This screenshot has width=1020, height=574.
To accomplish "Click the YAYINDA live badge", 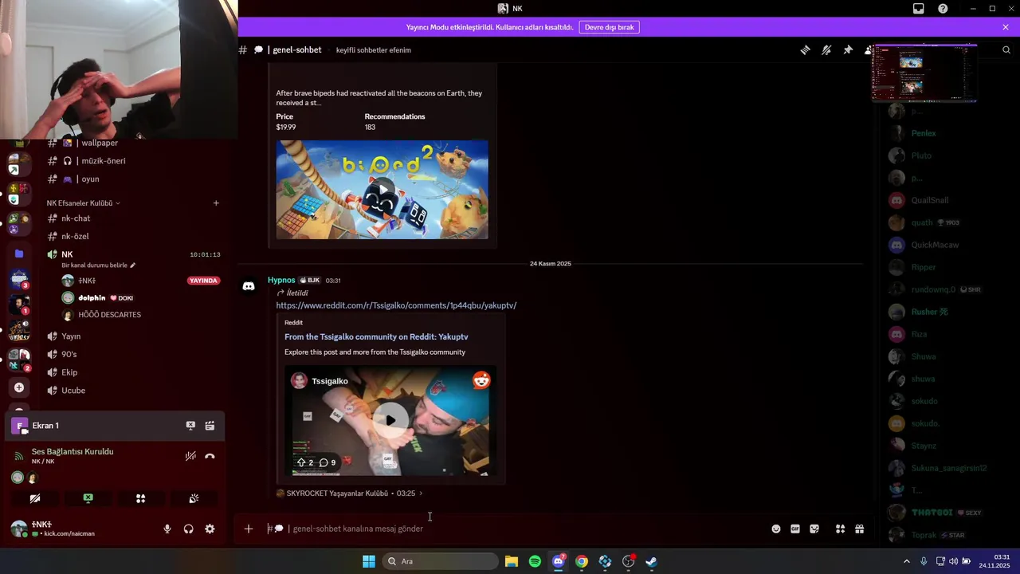I will pyautogui.click(x=203, y=281).
